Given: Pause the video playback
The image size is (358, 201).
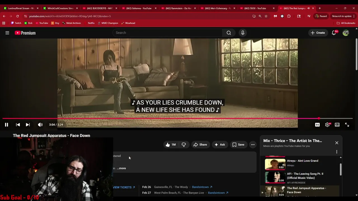Looking at the screenshot, I should (x=6, y=125).
